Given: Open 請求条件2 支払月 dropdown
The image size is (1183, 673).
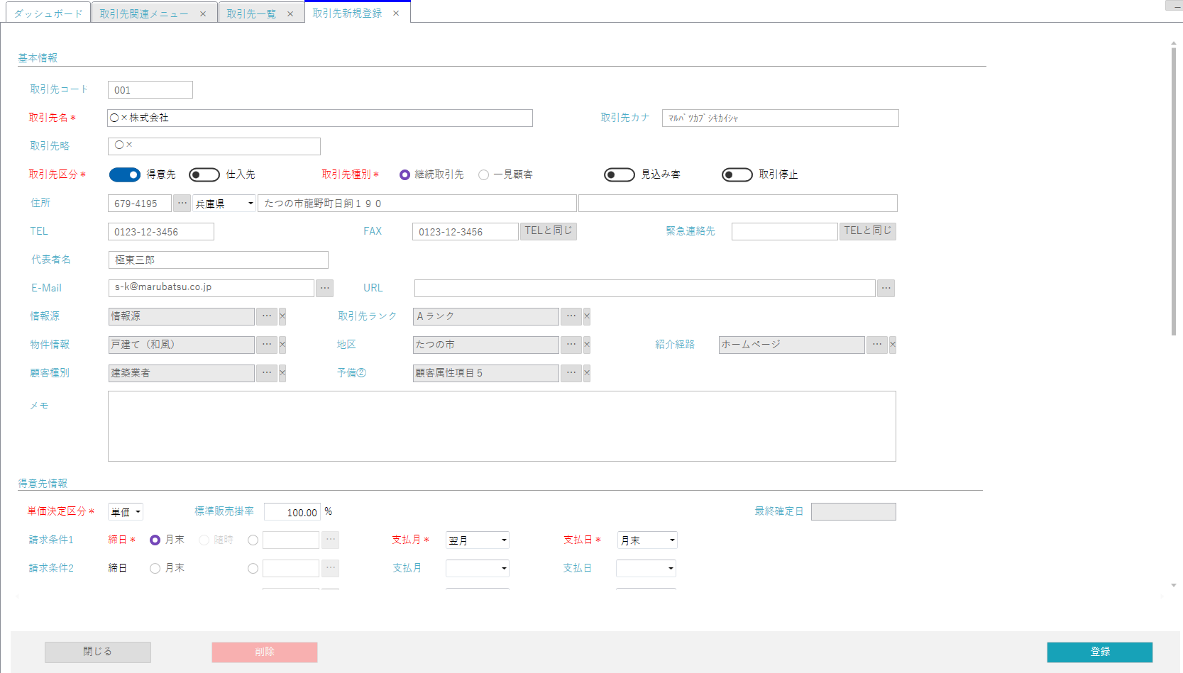Looking at the screenshot, I should point(478,569).
